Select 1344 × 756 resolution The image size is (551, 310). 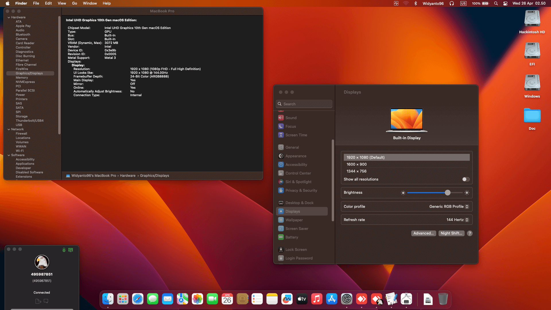click(x=407, y=171)
